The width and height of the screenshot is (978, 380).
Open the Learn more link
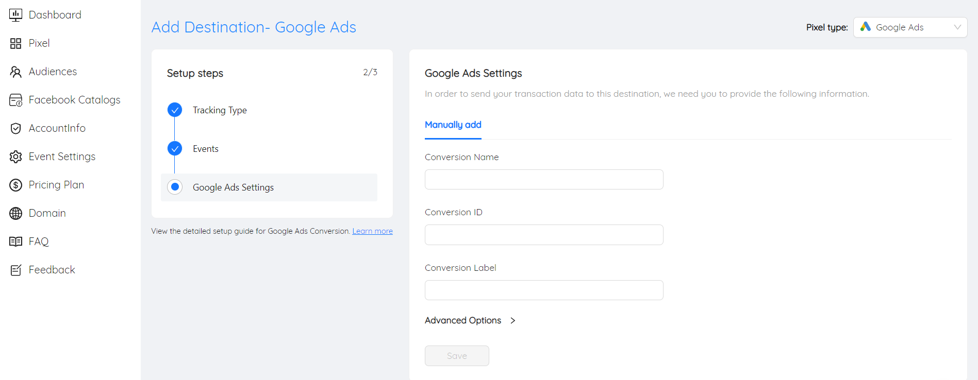tap(372, 231)
